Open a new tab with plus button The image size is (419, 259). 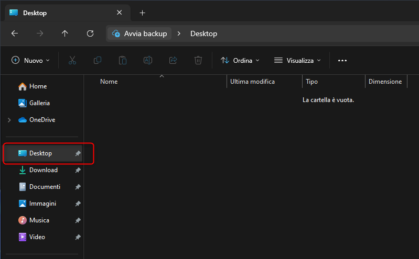click(x=142, y=13)
